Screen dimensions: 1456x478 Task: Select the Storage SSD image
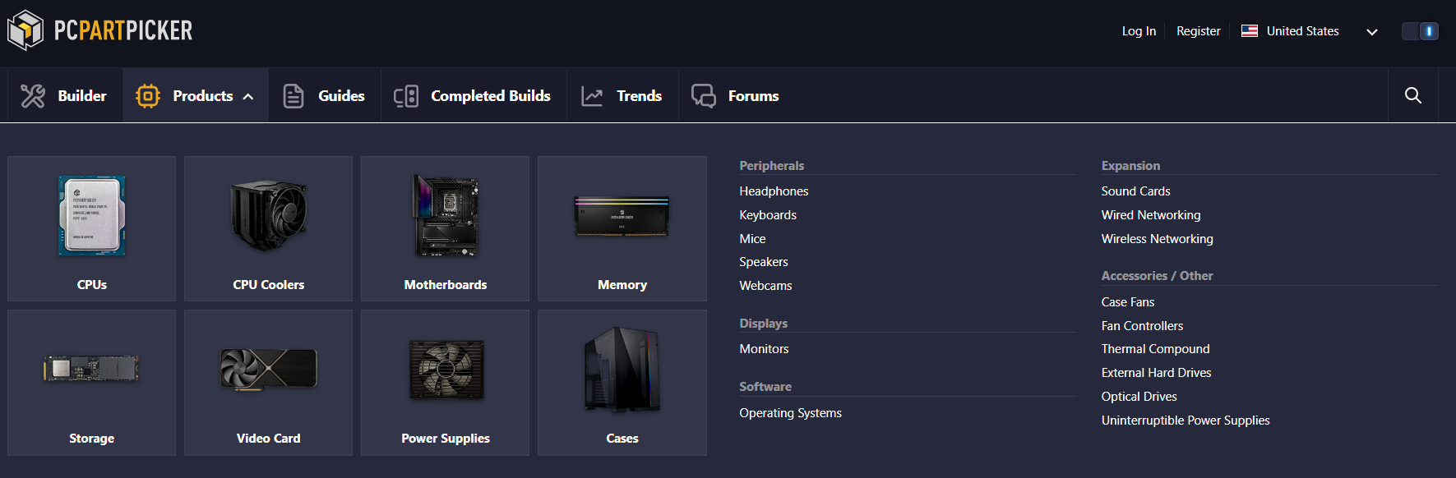tap(91, 368)
